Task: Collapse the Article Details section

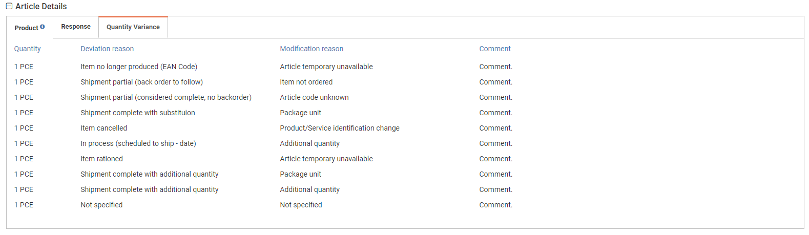Action: 9,7
